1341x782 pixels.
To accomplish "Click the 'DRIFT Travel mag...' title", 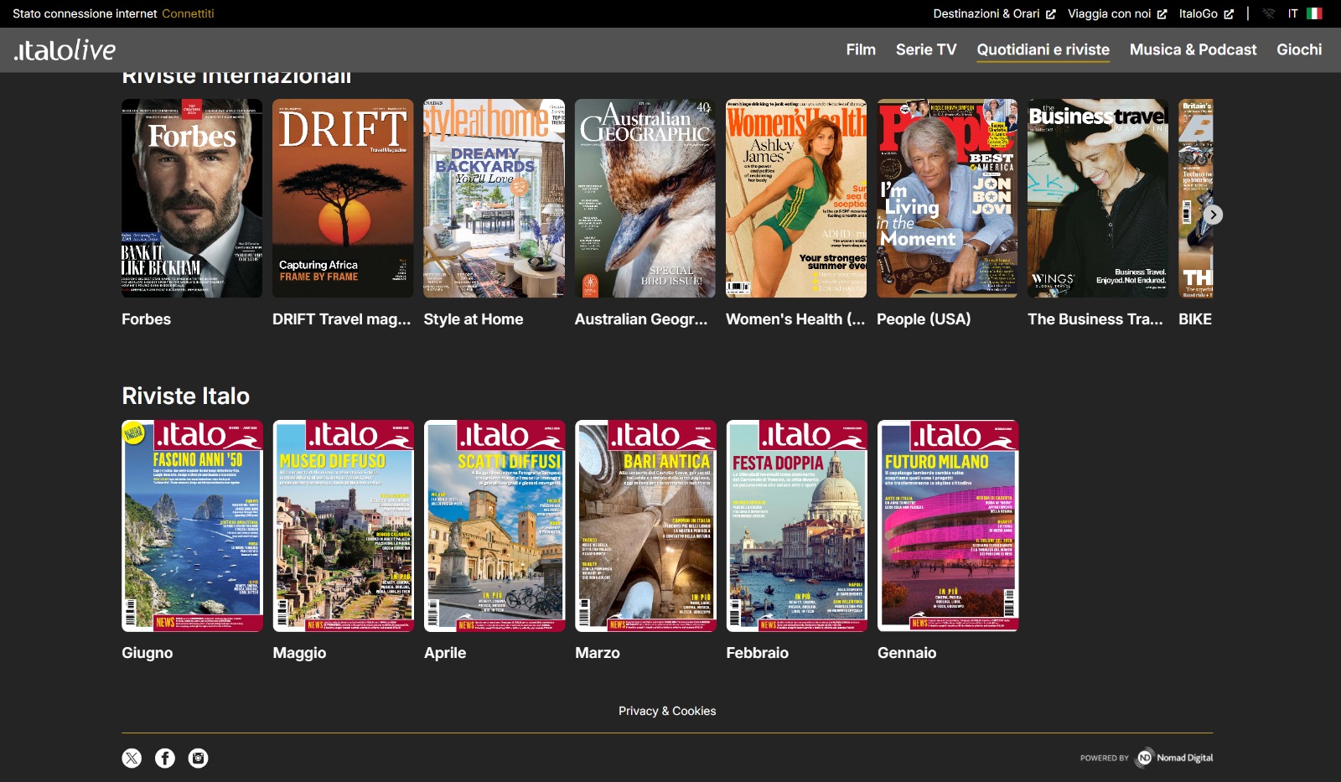I will point(342,319).
